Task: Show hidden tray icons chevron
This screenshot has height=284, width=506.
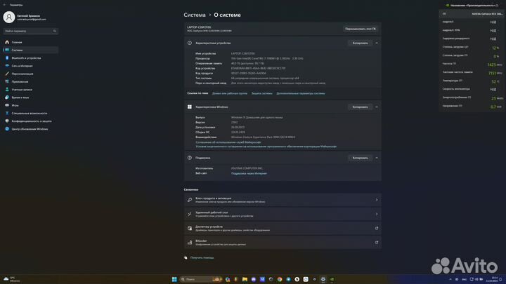Action: [450, 279]
